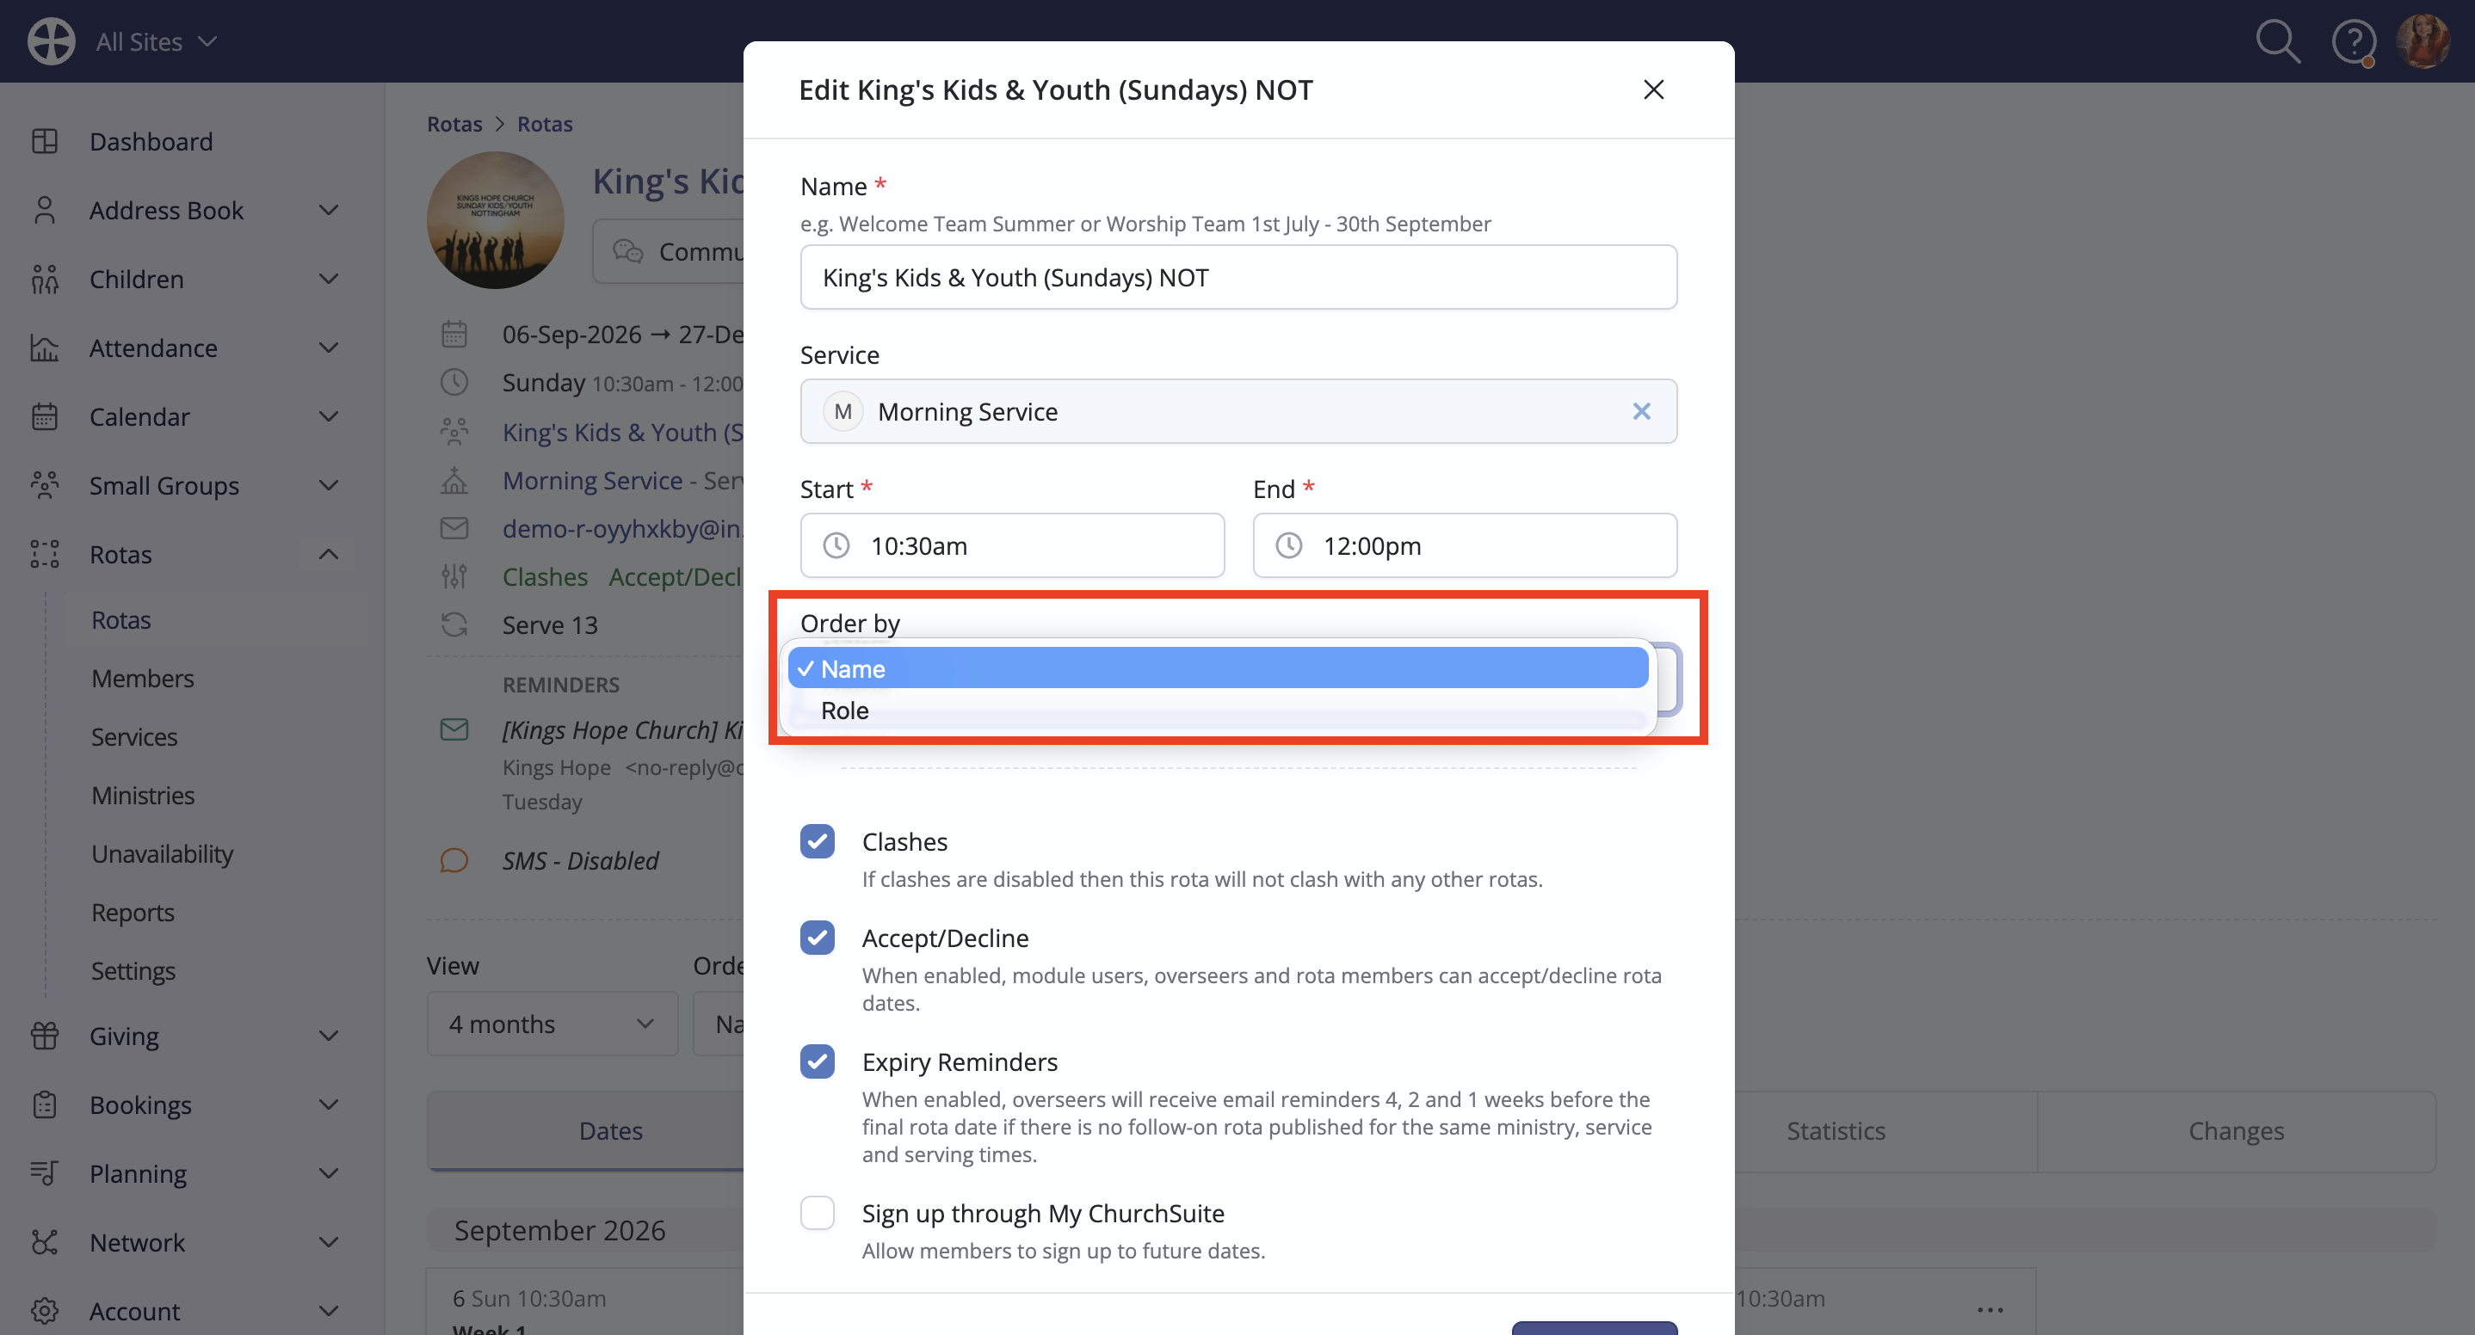Click the ChurchSuite globe logo icon
Viewport: 2475px width, 1335px height.
click(x=51, y=41)
